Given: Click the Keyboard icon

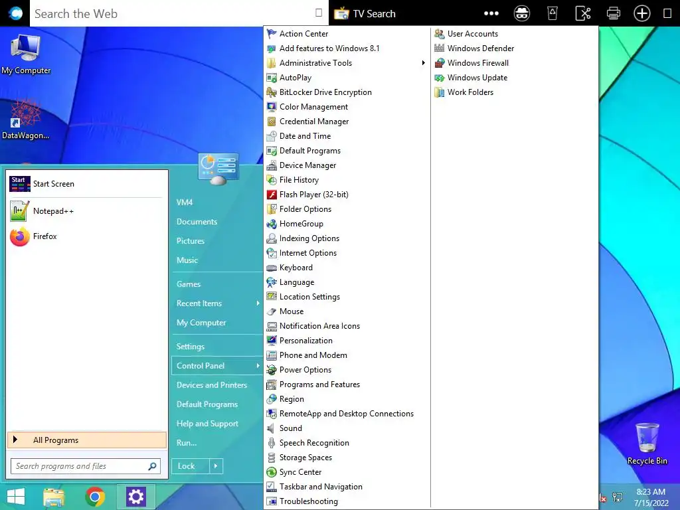Looking at the screenshot, I should tap(272, 268).
